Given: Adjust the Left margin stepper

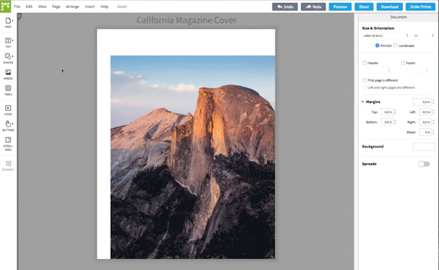Looking at the screenshot, I should [433, 112].
